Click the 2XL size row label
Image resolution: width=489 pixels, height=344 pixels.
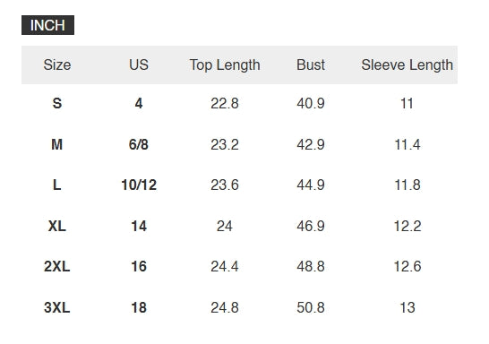[x=57, y=266]
